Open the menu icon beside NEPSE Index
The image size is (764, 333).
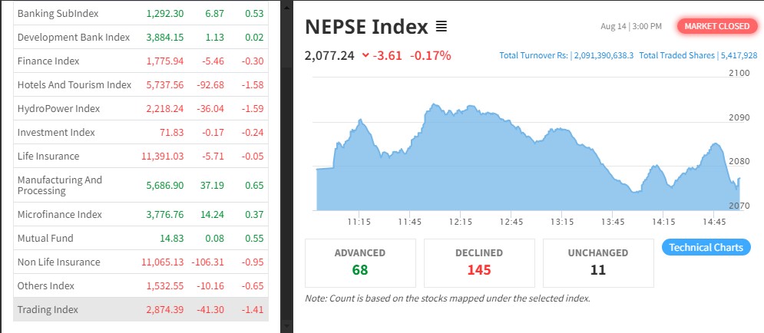click(441, 27)
